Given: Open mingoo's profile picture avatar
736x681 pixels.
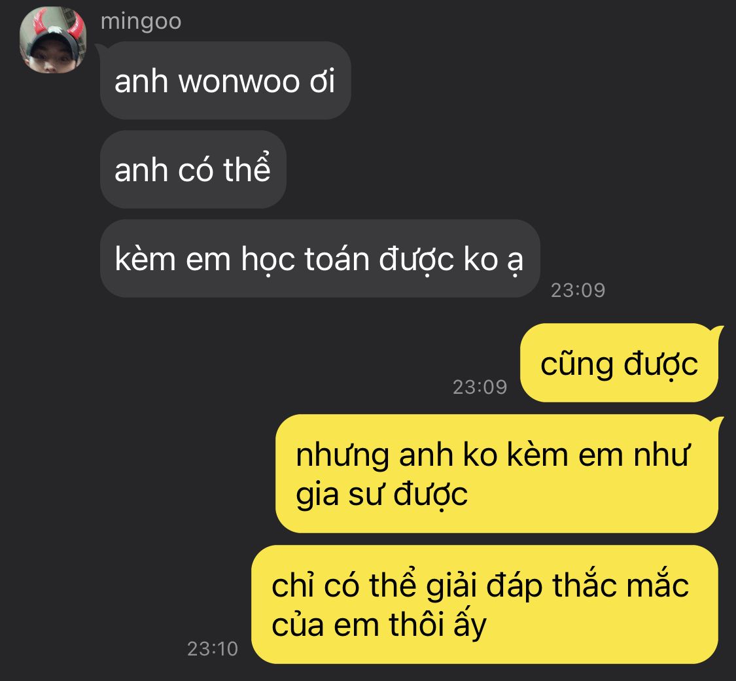Looking at the screenshot, I should pos(52,40).
